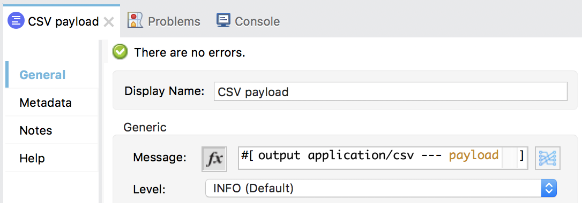The width and height of the screenshot is (582, 203).
Task: Select the CSV payload tab label
Action: 63,21
